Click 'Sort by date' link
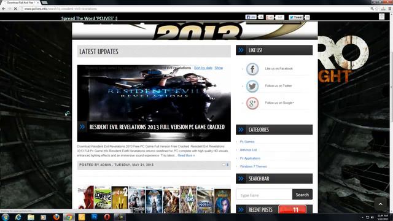Screen dimensions: 393x221 tap(203, 68)
